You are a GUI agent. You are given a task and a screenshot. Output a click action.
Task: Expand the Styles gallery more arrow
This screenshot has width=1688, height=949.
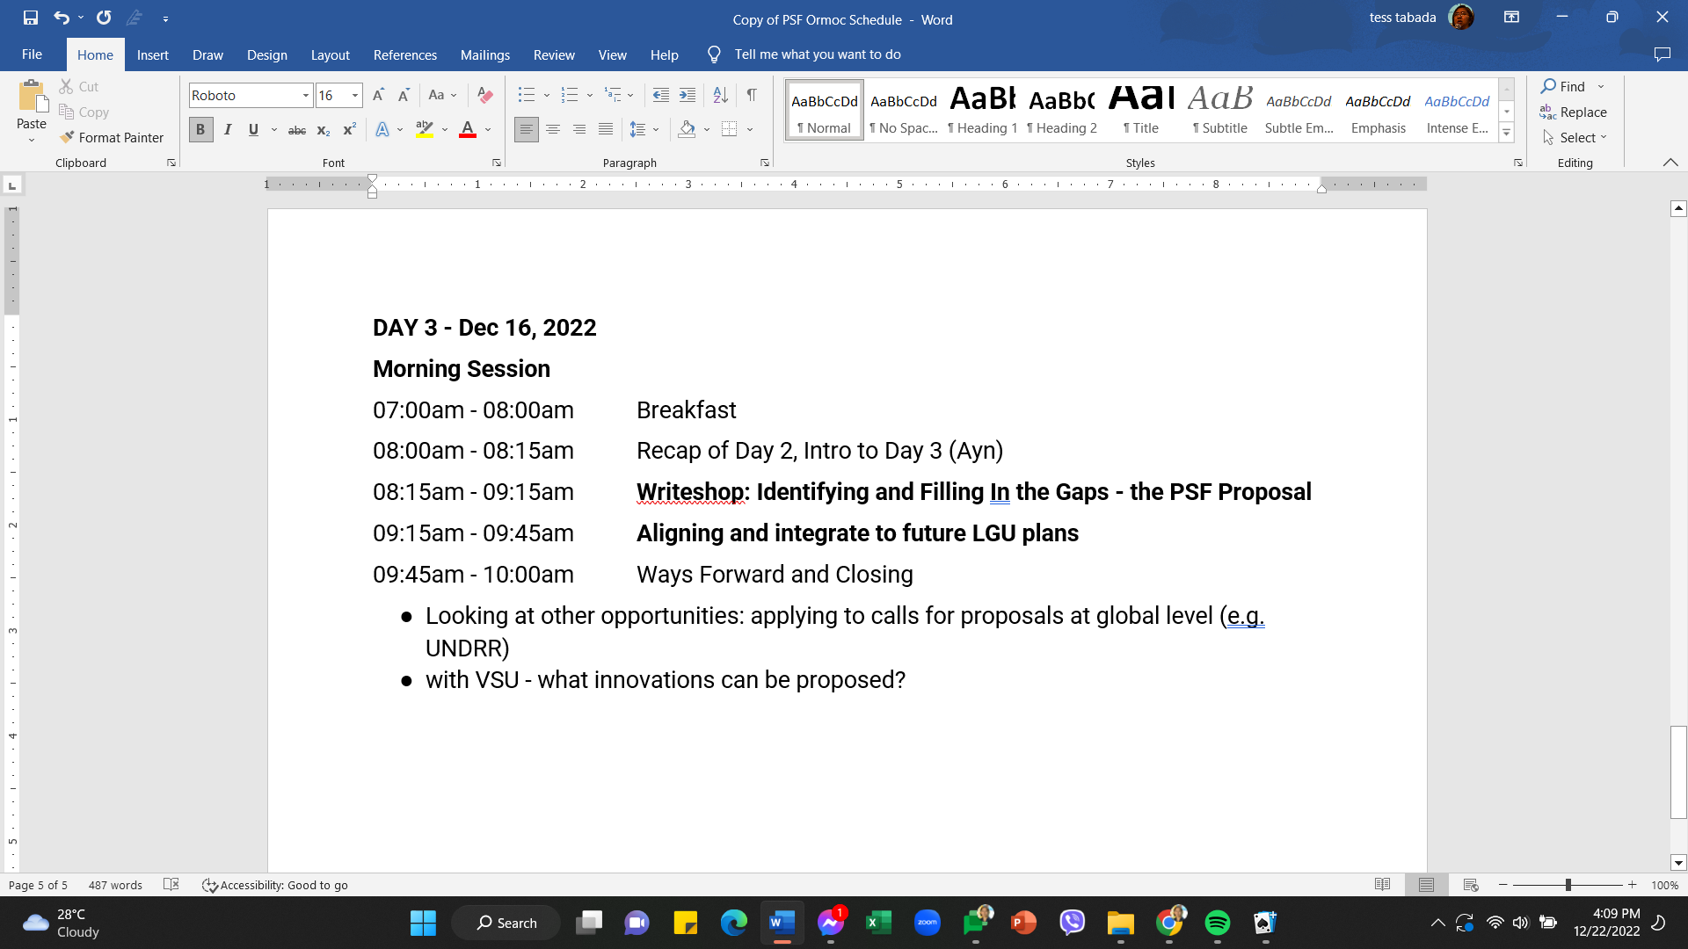click(1506, 134)
